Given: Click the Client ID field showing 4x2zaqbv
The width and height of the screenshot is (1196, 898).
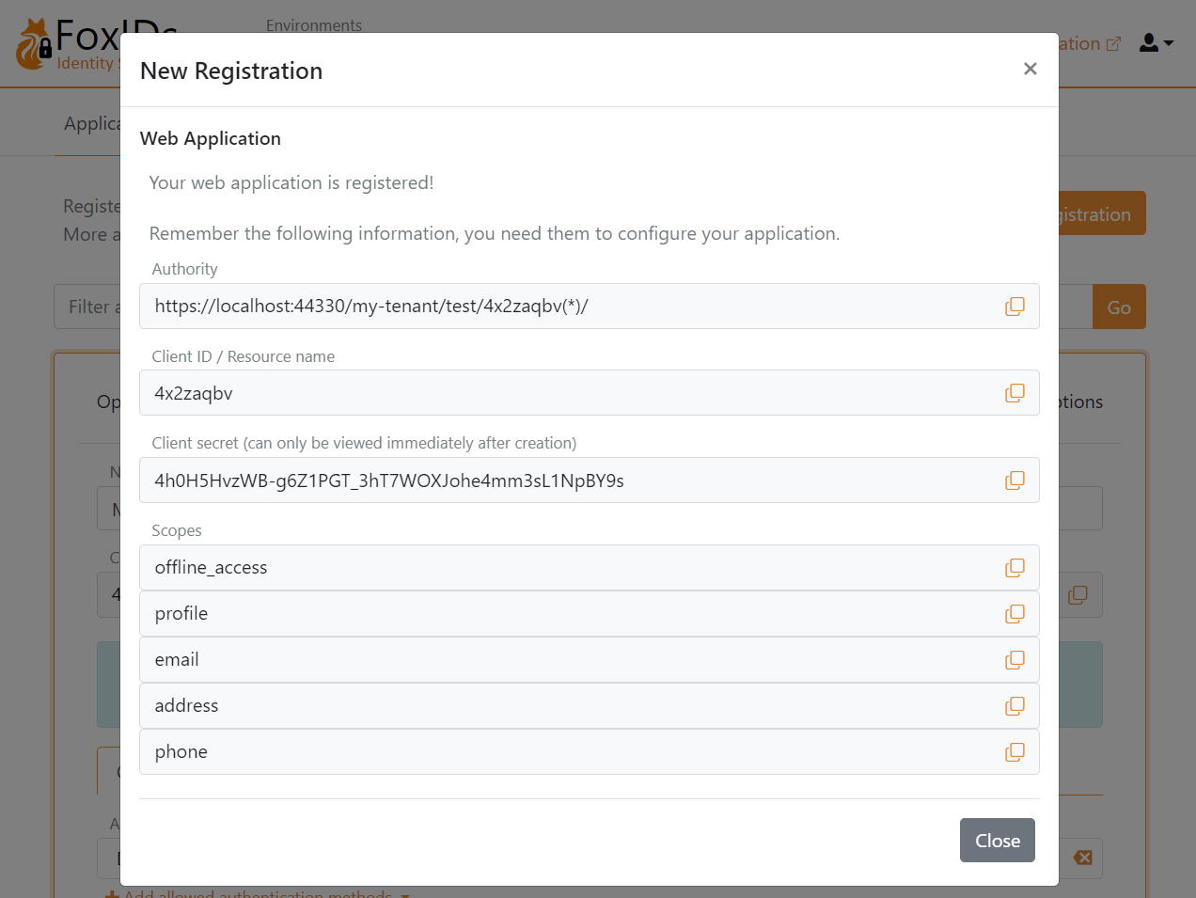Looking at the screenshot, I should tap(564, 393).
